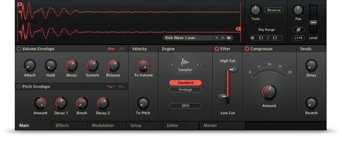Select the grey ramp pitch envelope shape

[122, 87]
